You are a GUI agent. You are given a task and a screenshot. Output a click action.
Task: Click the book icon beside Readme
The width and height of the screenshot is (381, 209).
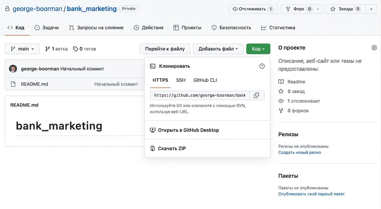pos(281,82)
